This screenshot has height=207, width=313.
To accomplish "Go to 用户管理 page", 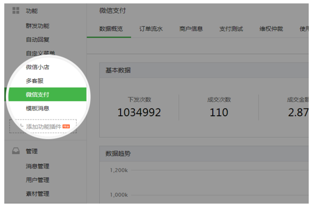I will [38, 180].
